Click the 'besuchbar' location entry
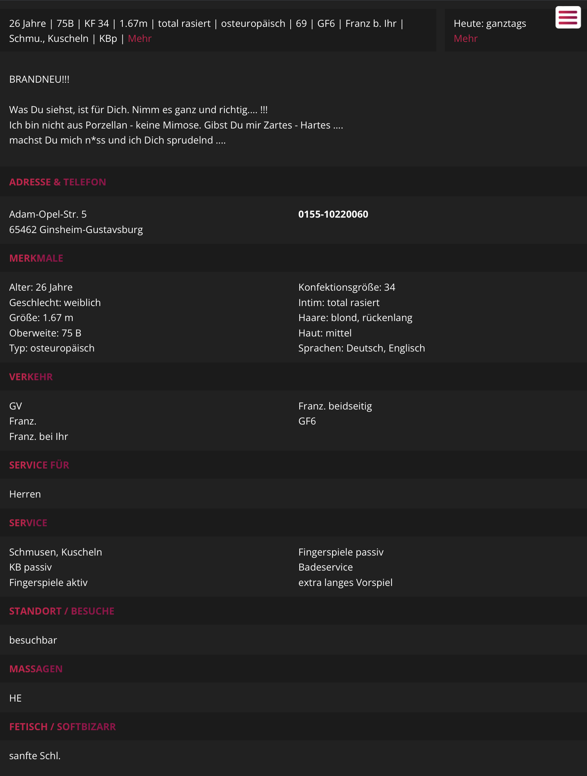Screen dimensions: 587x776 pyautogui.click(x=33, y=640)
